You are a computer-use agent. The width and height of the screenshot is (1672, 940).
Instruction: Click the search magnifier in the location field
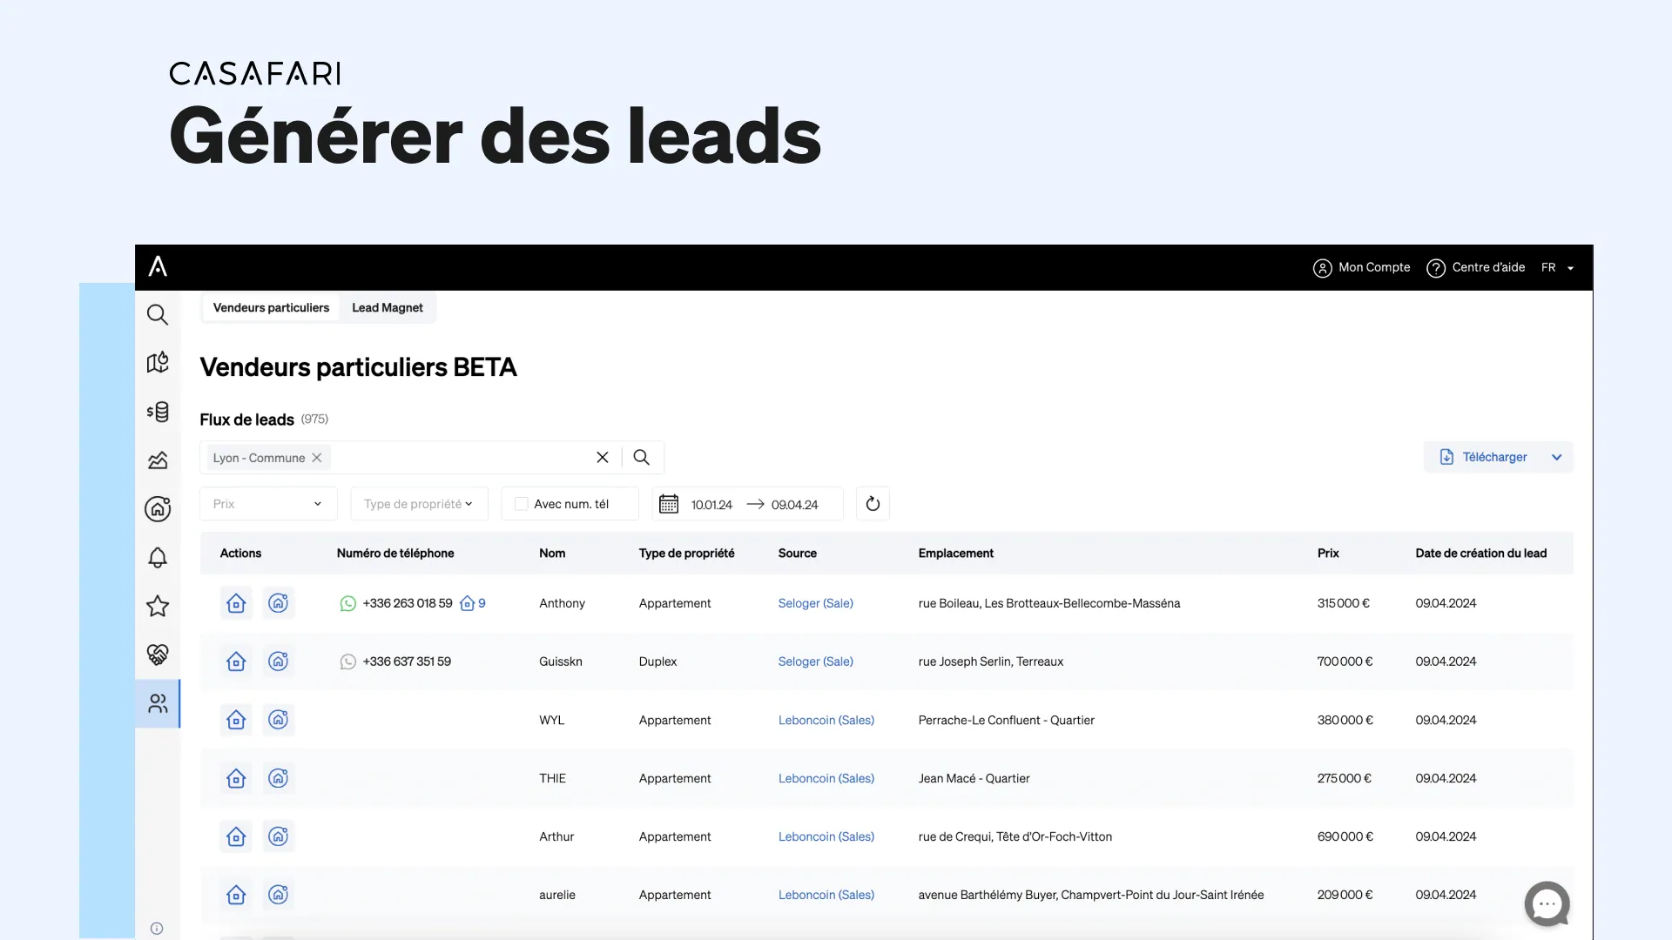(x=642, y=458)
